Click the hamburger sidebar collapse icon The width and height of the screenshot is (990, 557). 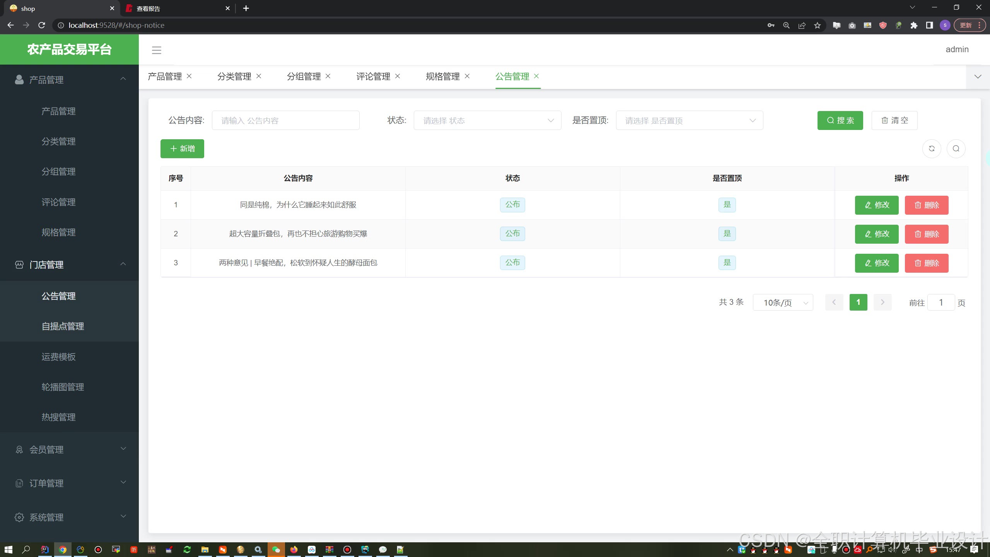(x=156, y=50)
